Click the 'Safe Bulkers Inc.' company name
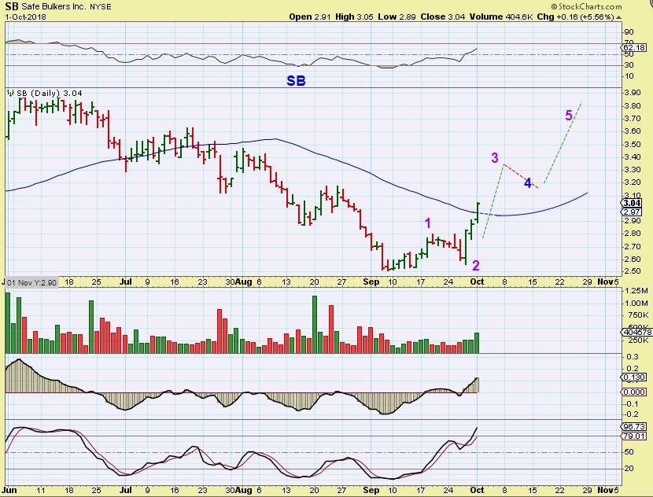 coord(54,6)
